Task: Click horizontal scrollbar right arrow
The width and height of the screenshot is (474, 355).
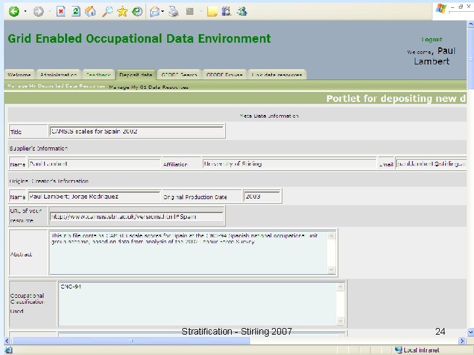Action: pos(461,341)
